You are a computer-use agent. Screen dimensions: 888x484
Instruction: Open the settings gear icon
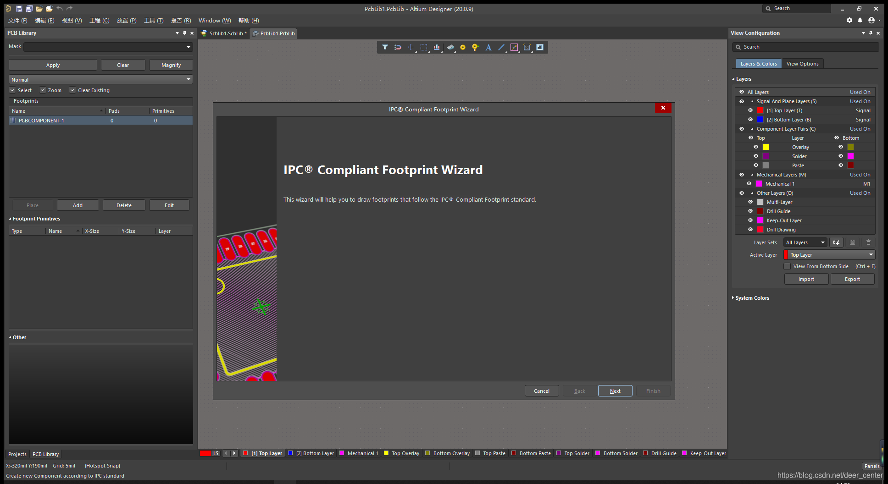849,20
